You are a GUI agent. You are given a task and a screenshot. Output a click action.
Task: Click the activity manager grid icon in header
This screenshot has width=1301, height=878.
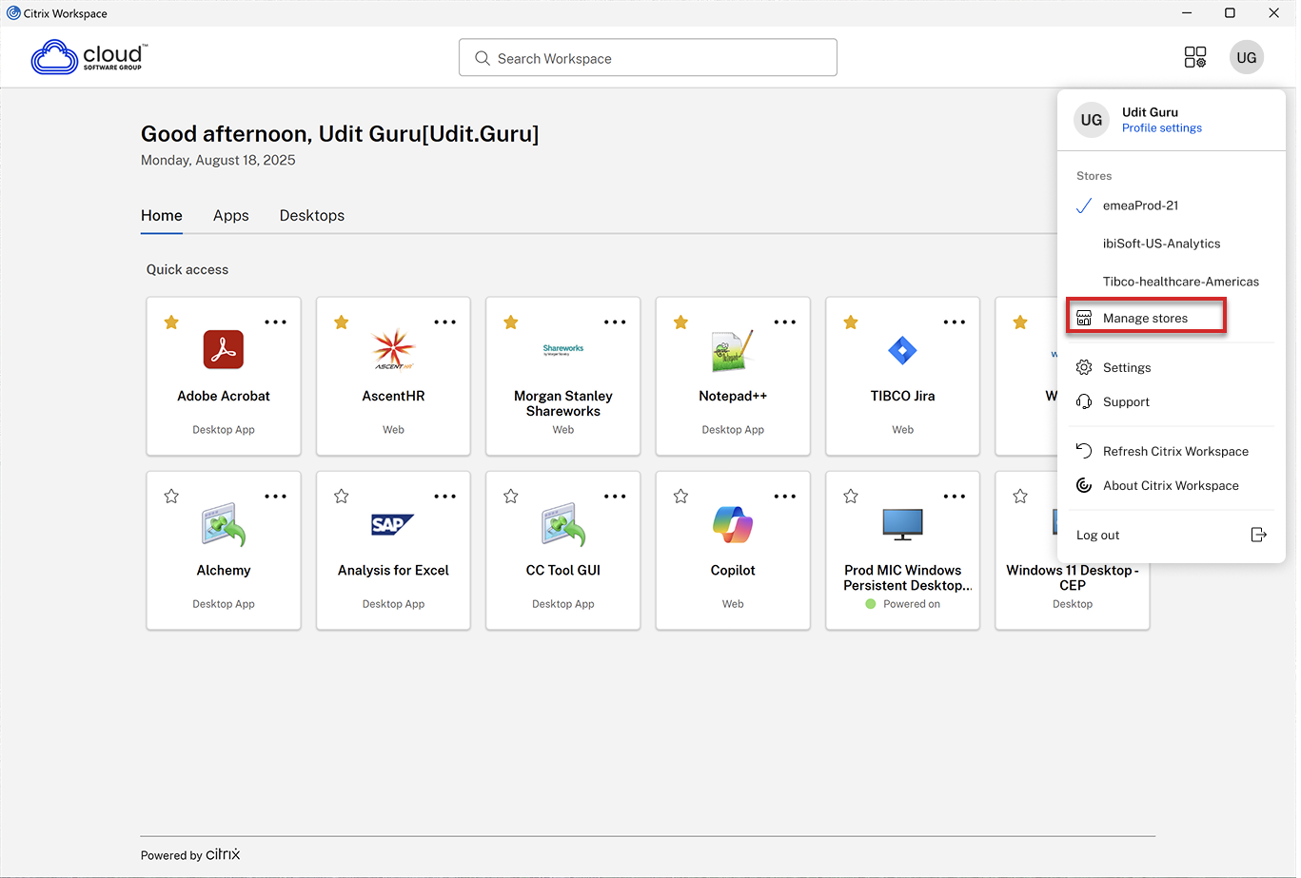pyautogui.click(x=1195, y=57)
